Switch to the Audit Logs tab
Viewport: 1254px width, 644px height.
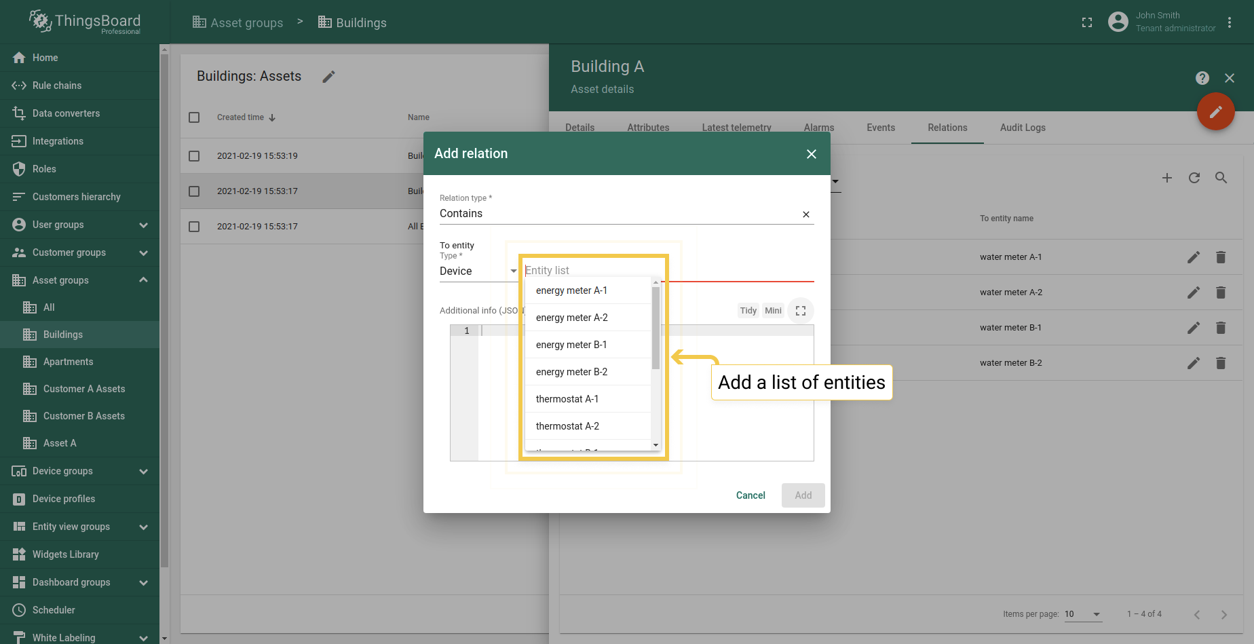click(x=1022, y=128)
